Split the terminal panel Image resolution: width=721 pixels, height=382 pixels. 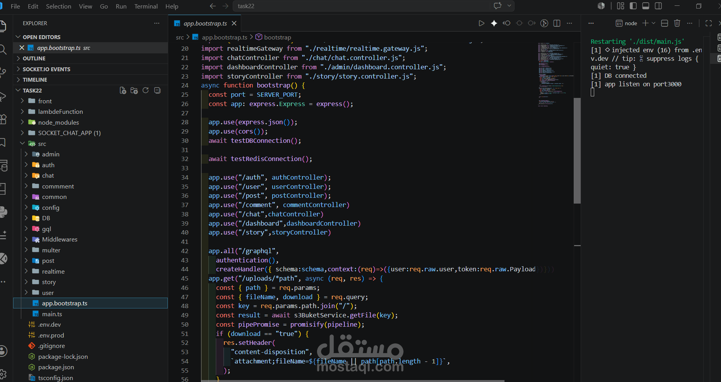(x=665, y=23)
